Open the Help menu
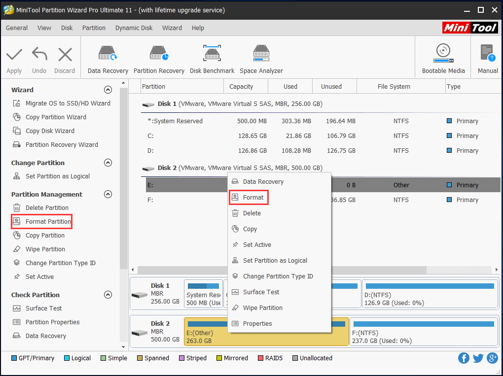The image size is (503, 376). [x=198, y=28]
